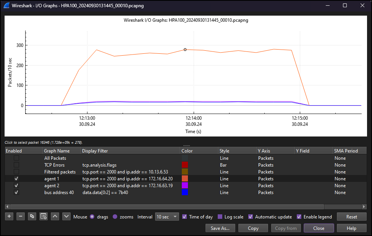Viewport: 372px width, 236px height.
Task: Enable the TCP Errors graph checkbox
Action: (16, 165)
